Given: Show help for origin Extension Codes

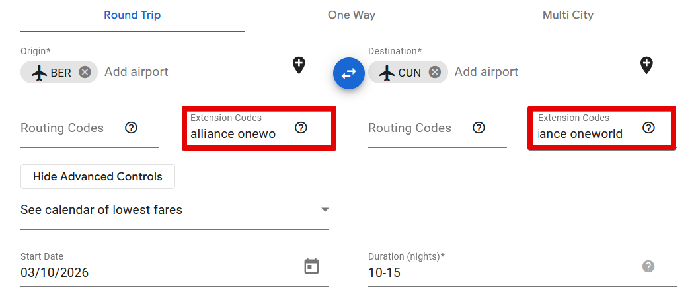Looking at the screenshot, I should [301, 128].
